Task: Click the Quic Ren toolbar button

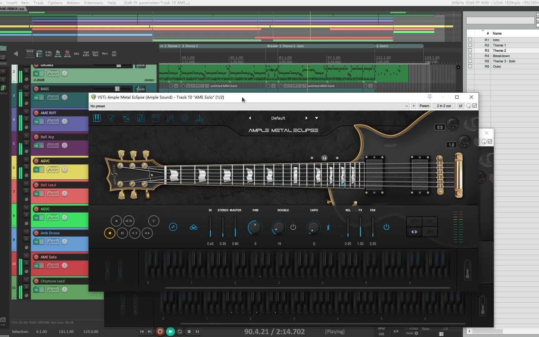Action: coord(95,53)
